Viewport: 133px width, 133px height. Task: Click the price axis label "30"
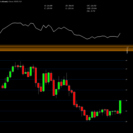126,101
